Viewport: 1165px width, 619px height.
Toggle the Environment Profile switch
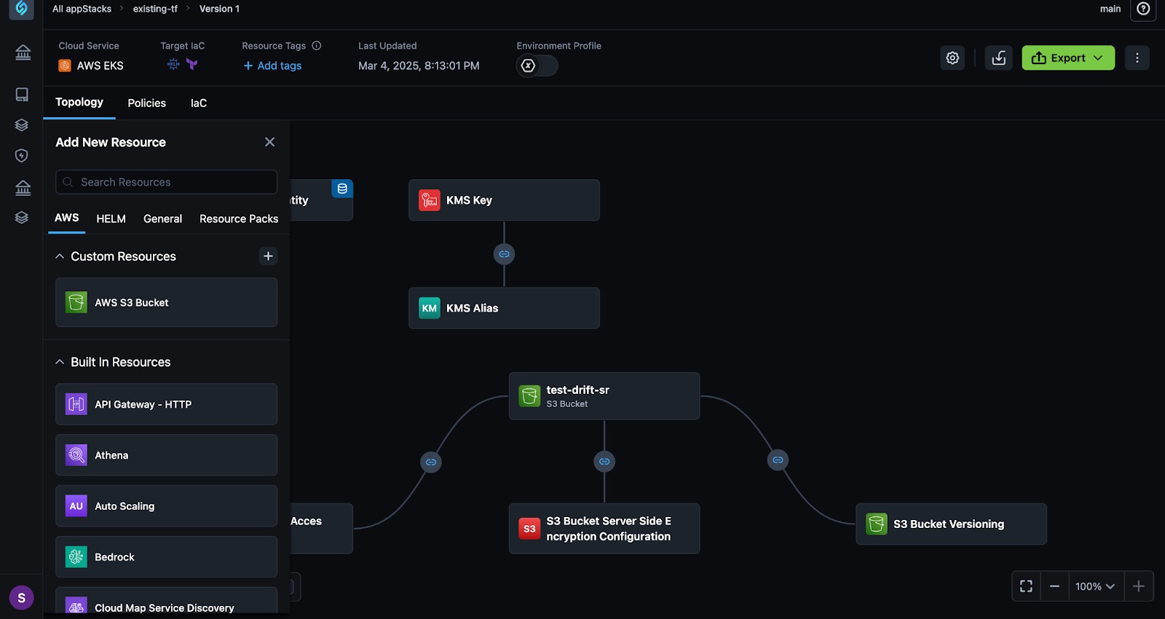[x=537, y=66]
